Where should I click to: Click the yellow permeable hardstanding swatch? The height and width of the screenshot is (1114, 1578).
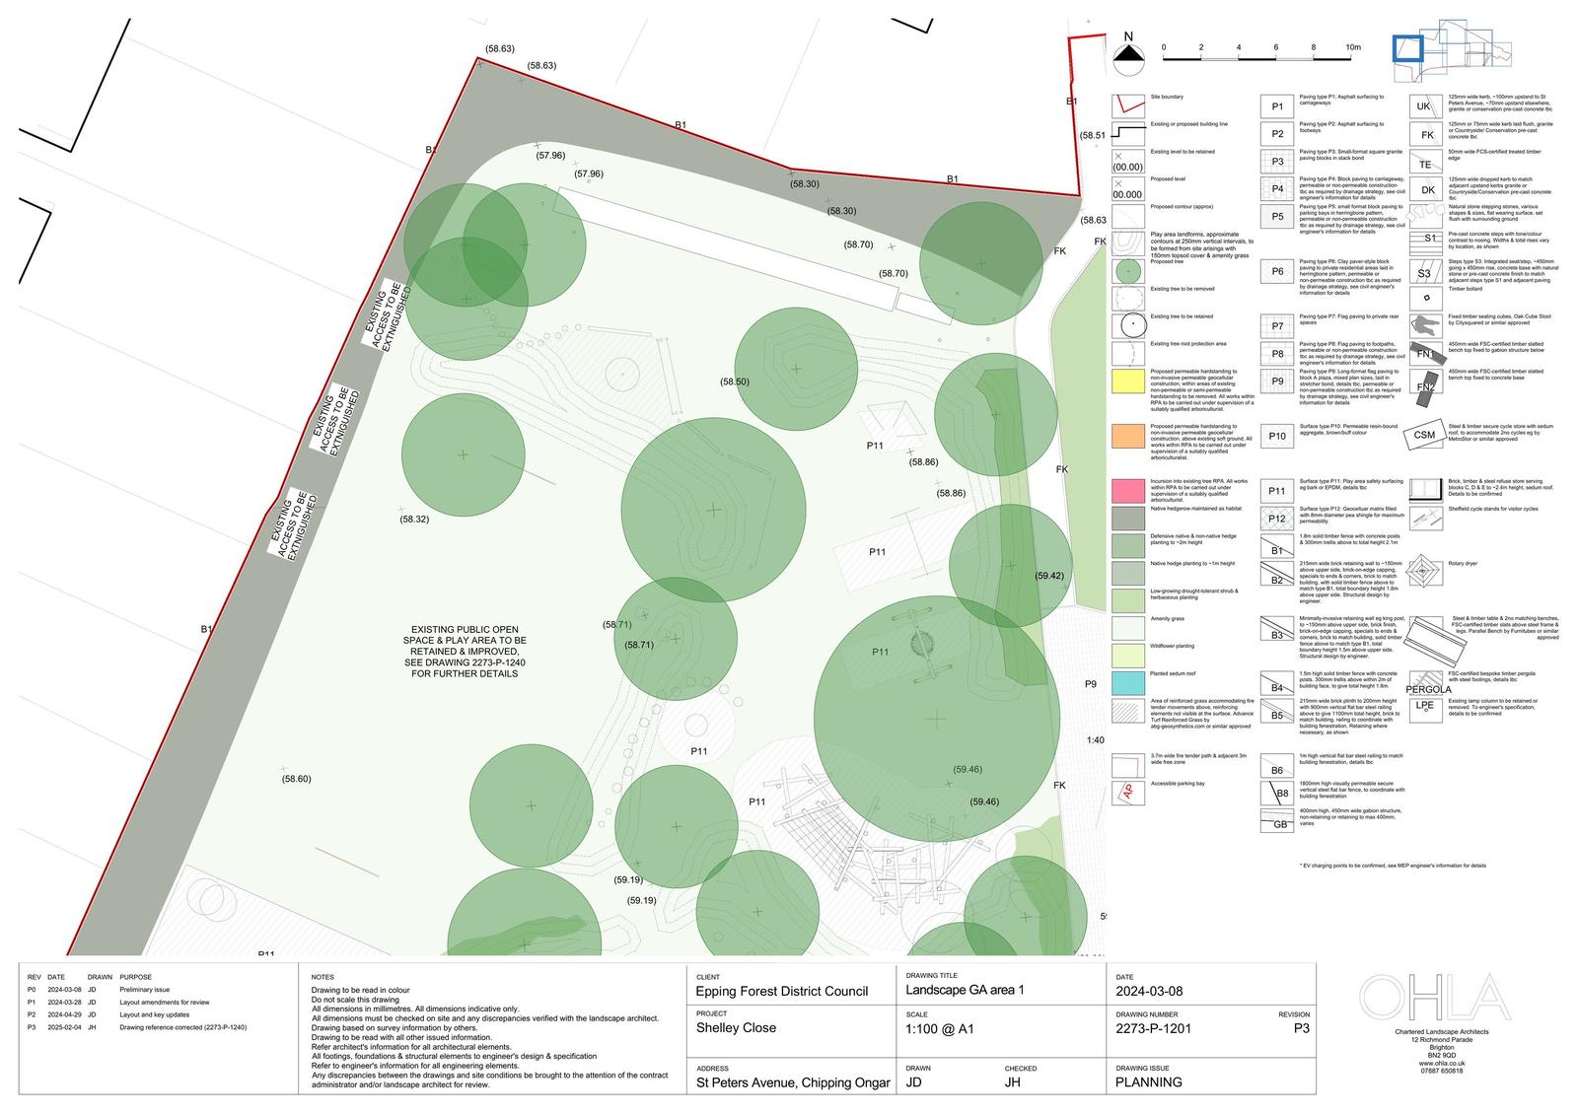click(1127, 381)
